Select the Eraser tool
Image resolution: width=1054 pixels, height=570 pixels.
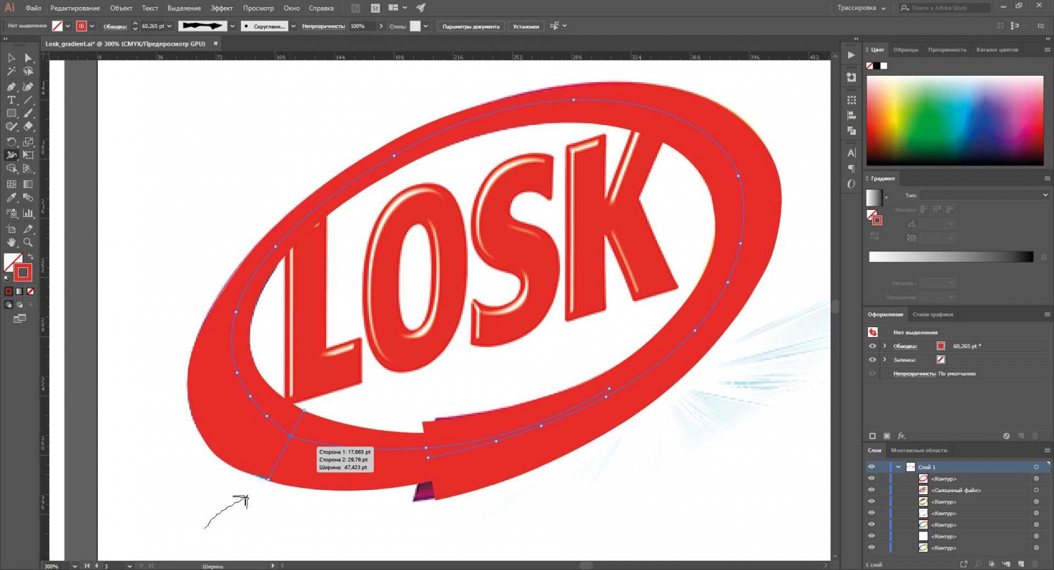click(x=28, y=126)
